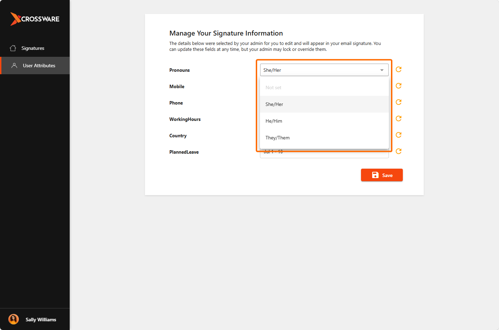Viewport: 499px width, 330px height.
Task: Click the Signatures home icon
Action: click(13, 48)
